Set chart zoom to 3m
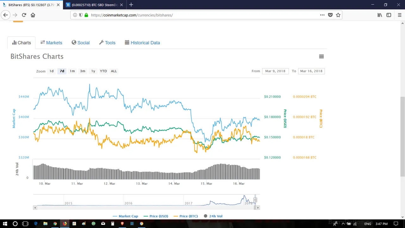The height and width of the screenshot is (228, 405). [x=83, y=71]
